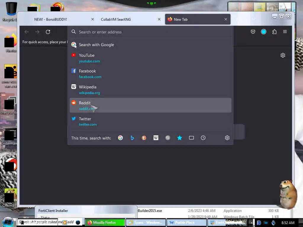303x227 pixels.
Task: Close the New Tab tab
Action: click(225, 19)
